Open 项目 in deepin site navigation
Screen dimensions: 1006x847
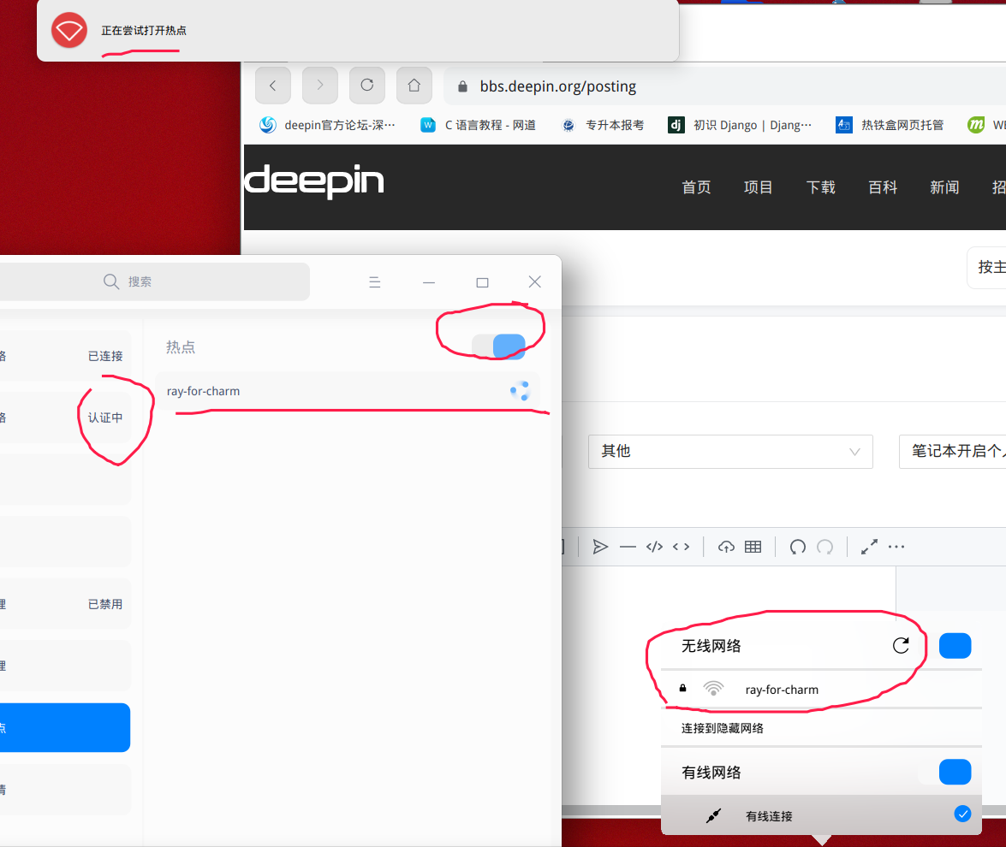759,187
